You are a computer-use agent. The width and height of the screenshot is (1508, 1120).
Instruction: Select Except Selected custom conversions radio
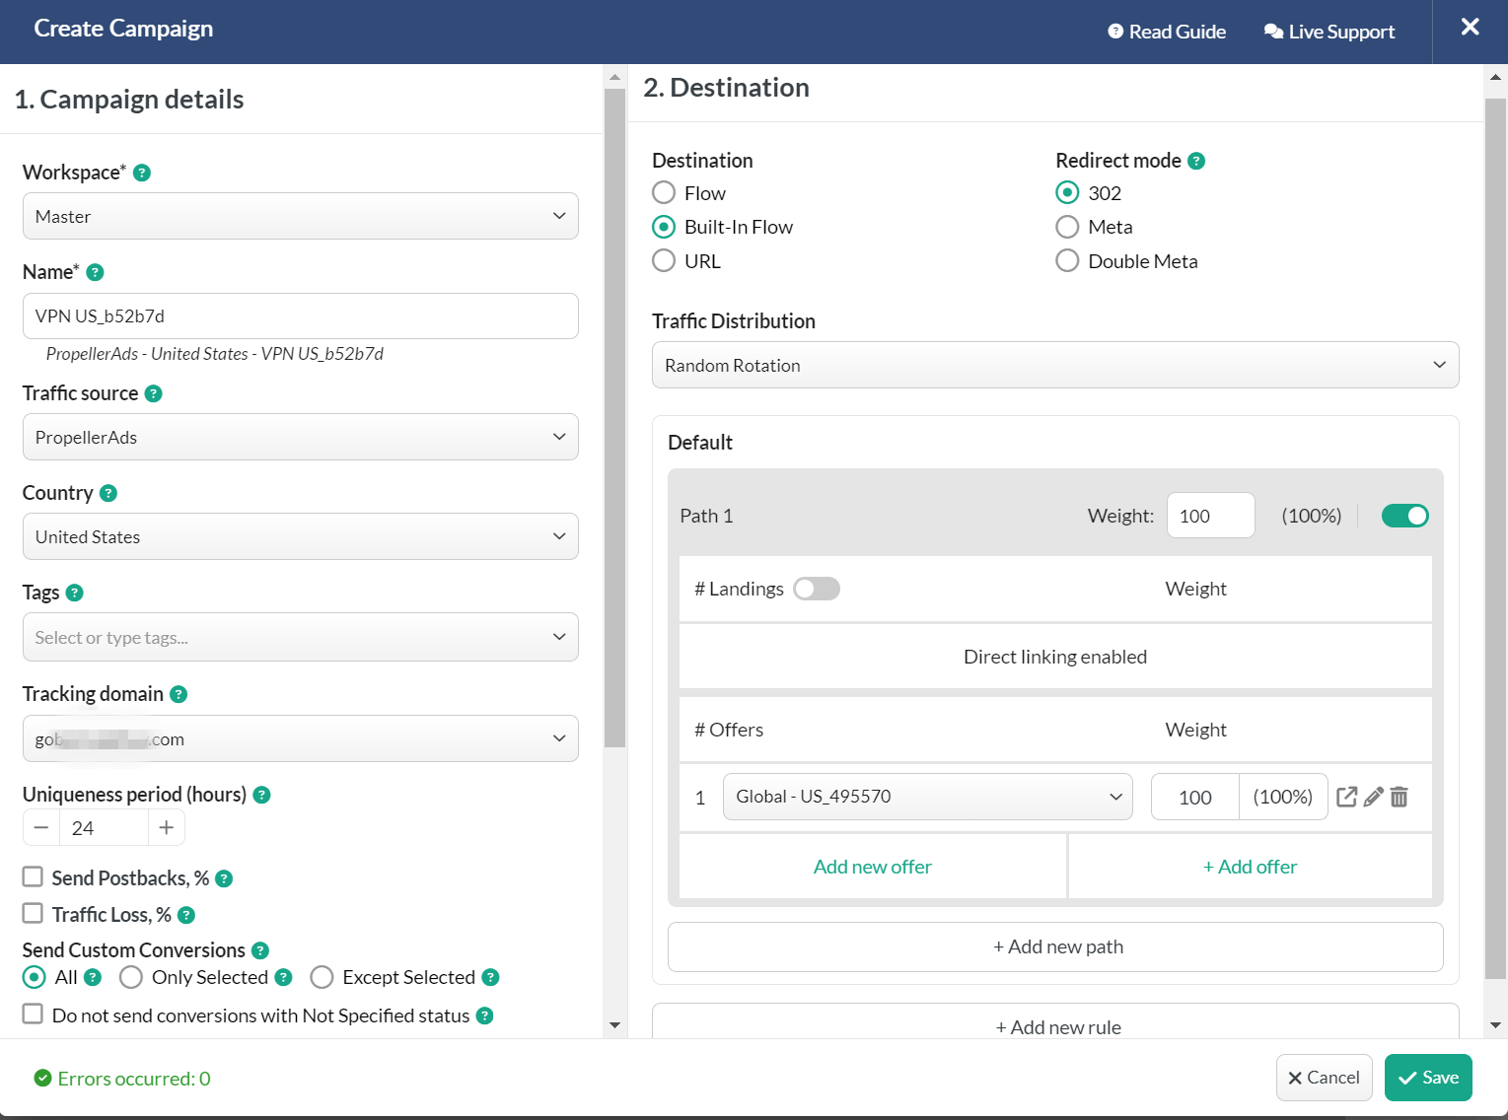click(322, 977)
